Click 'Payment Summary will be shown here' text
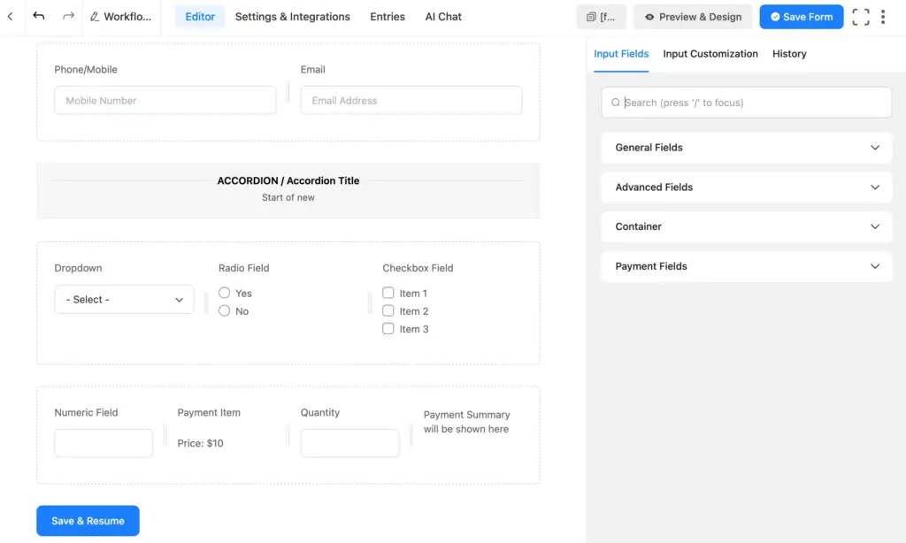The width and height of the screenshot is (906, 543). coord(467,422)
